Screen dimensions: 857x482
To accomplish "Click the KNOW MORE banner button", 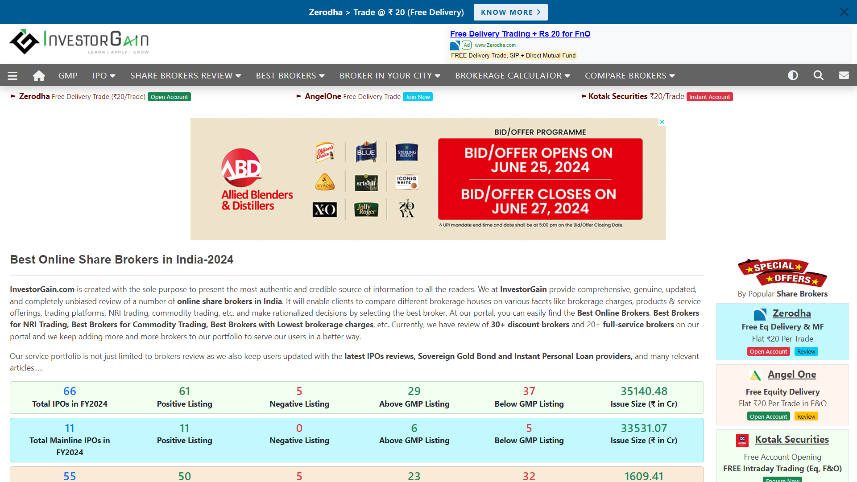I will (510, 12).
